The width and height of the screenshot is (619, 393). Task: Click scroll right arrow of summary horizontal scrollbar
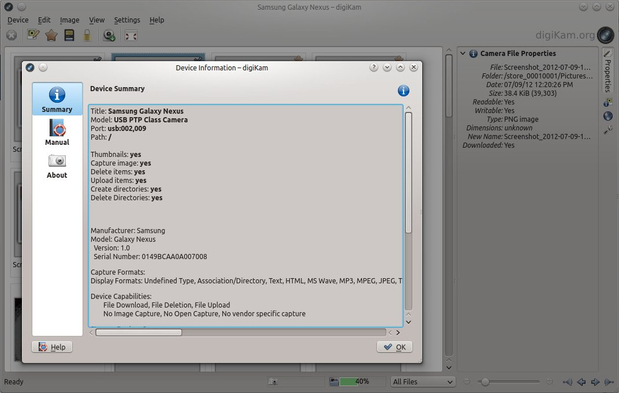click(x=398, y=332)
